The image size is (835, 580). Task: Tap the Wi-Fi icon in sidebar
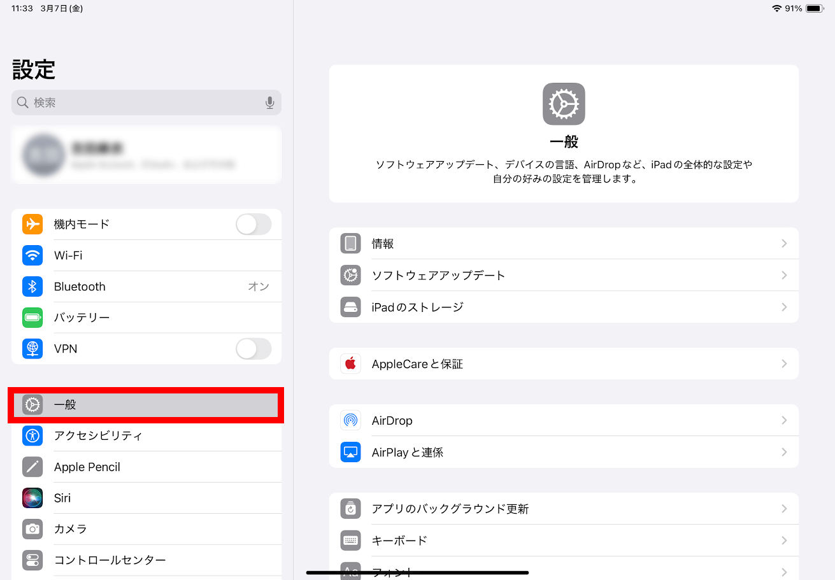(32, 255)
